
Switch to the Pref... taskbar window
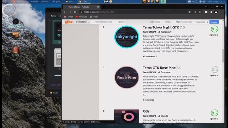71,1
